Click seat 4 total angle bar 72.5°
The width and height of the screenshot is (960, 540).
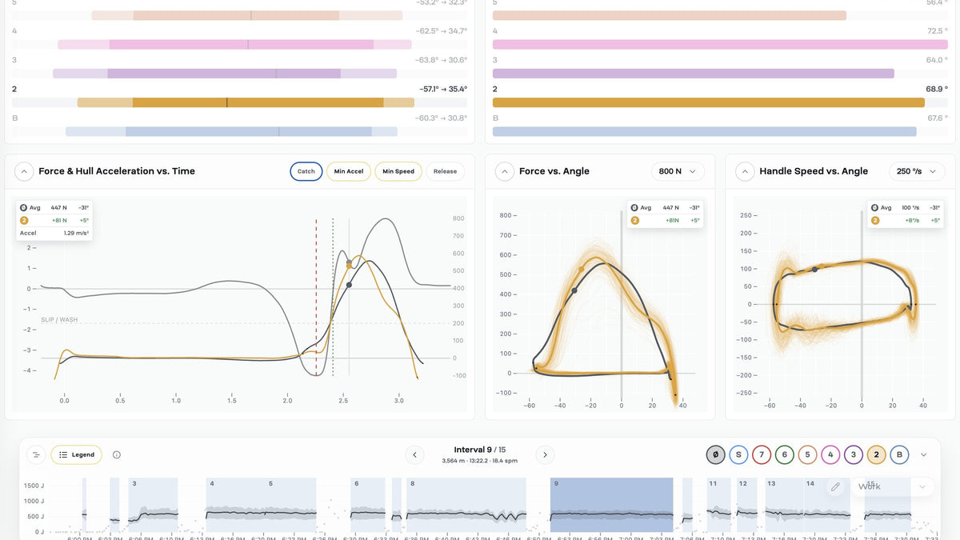[x=720, y=45]
